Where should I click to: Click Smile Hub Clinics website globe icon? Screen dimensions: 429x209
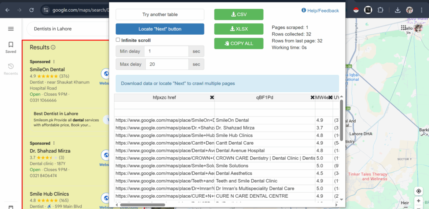tap(105, 198)
